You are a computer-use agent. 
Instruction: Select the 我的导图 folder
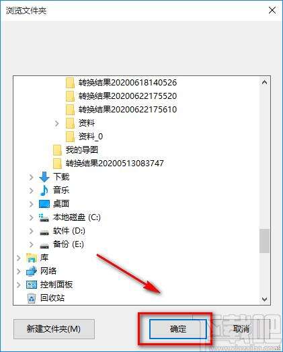(75, 150)
